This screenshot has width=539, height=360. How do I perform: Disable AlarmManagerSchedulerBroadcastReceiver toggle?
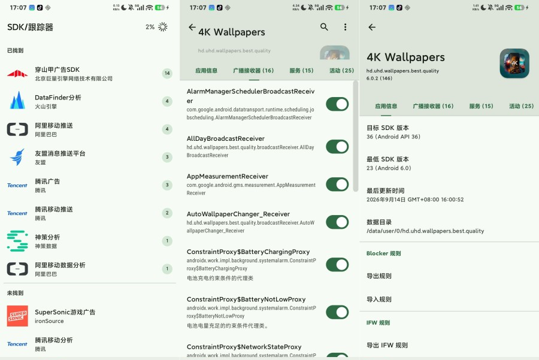[337, 104]
